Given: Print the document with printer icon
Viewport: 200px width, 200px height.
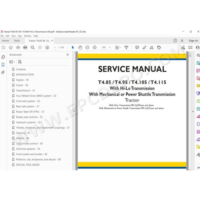Looking at the screenshot, I should [x=25, y=48].
